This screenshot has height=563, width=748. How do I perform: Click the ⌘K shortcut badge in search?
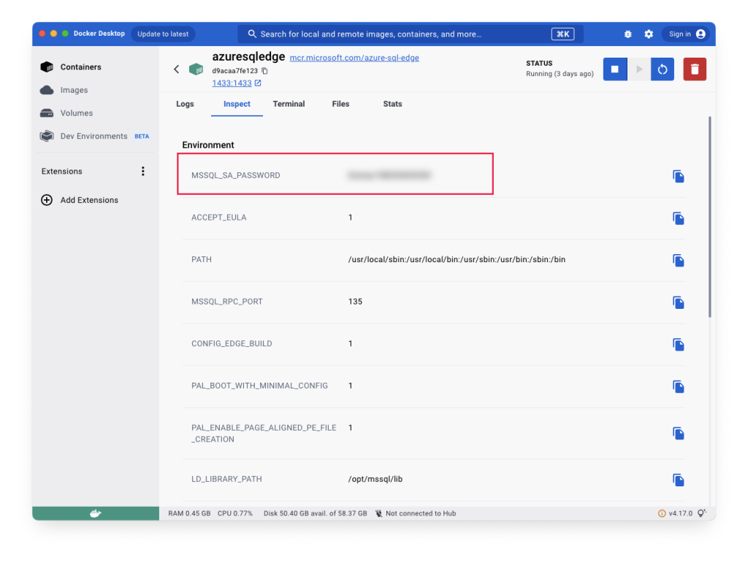point(563,34)
